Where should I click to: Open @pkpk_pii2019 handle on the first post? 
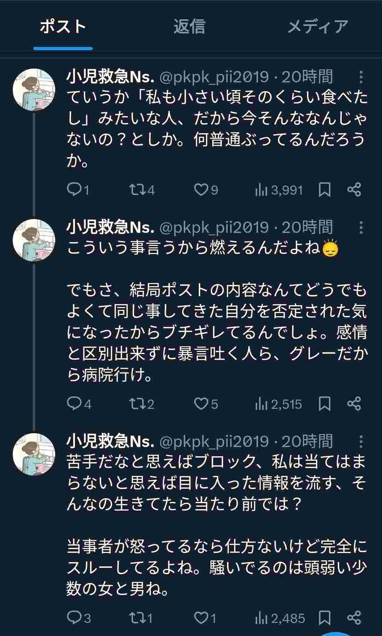(214, 77)
